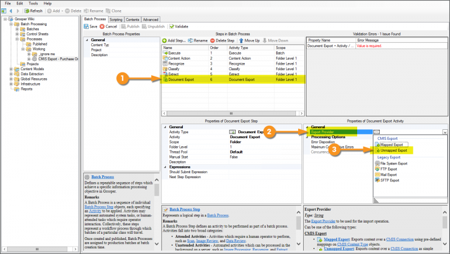The image size is (450, 254).
Task: Cancel the batch process changes
Action: 109,26
